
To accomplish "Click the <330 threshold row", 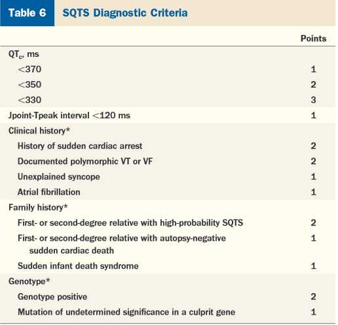I will tap(168, 100).
